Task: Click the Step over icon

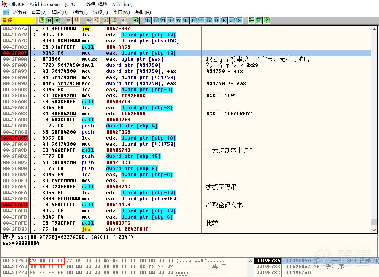Action: pos(97,20)
